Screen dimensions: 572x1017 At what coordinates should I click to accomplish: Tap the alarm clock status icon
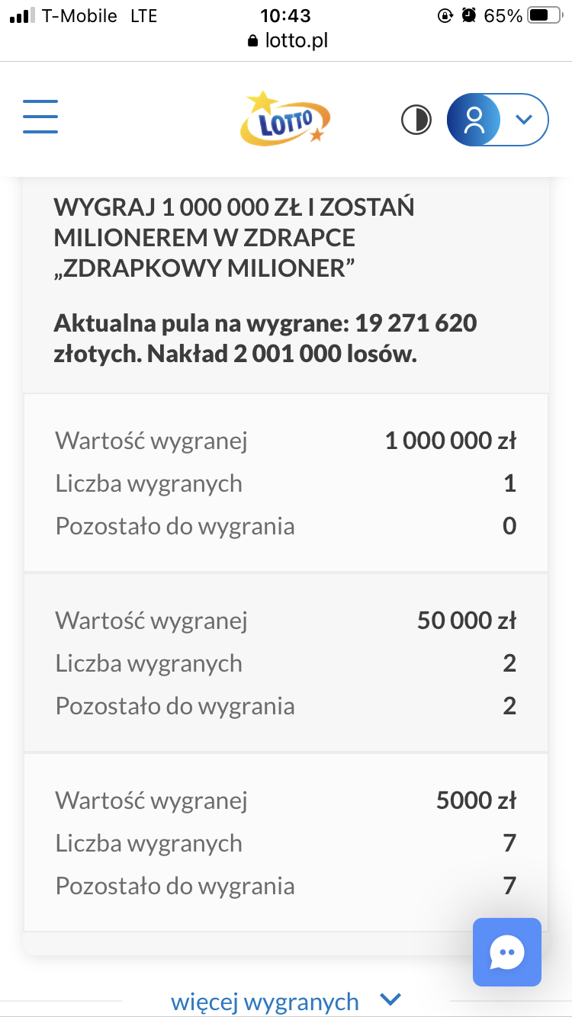469,15
